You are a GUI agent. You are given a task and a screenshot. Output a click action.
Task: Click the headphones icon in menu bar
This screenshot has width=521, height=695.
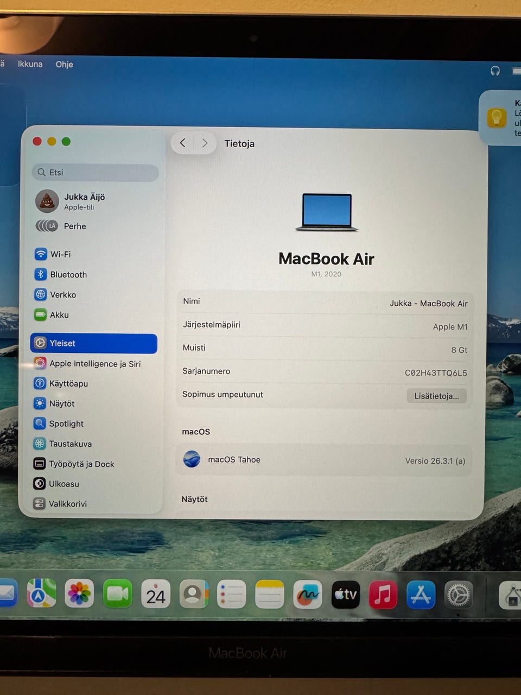[x=495, y=71]
